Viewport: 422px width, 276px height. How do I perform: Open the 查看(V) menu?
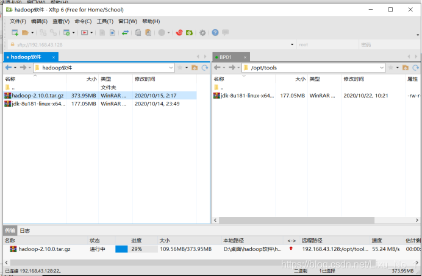click(x=61, y=21)
